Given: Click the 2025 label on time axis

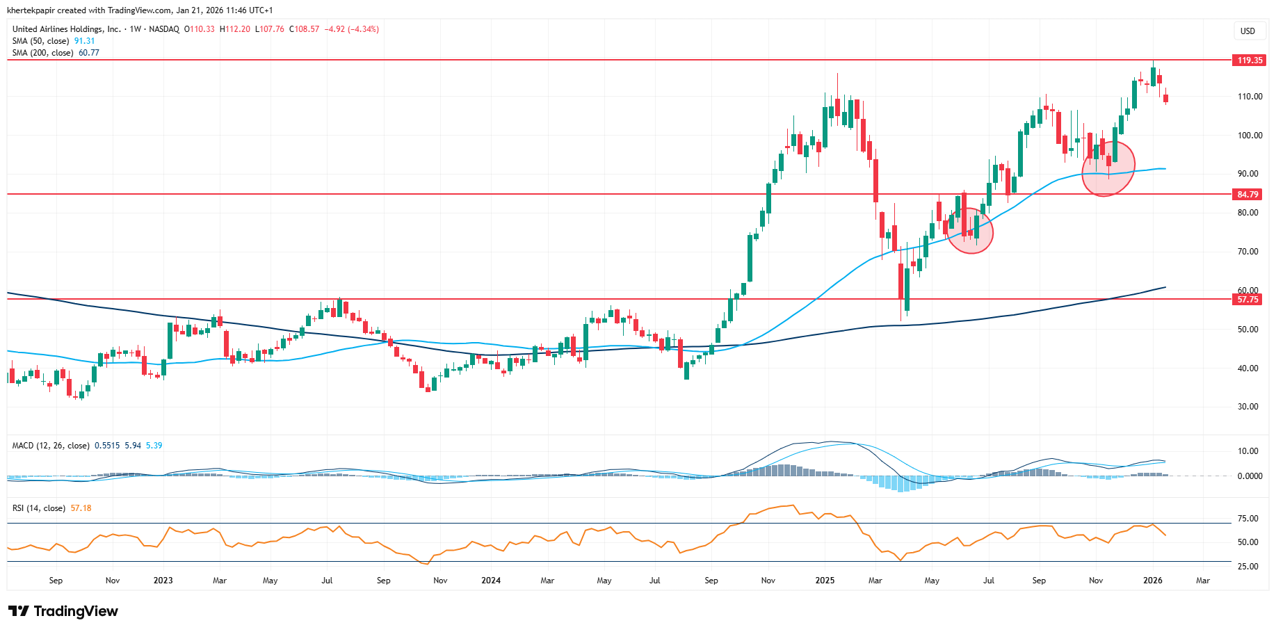Looking at the screenshot, I should (825, 581).
